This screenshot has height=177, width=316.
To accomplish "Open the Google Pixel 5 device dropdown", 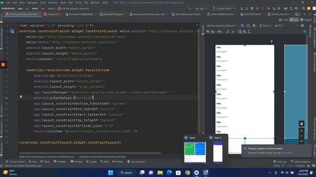I will pyautogui.click(x=224, y=8).
